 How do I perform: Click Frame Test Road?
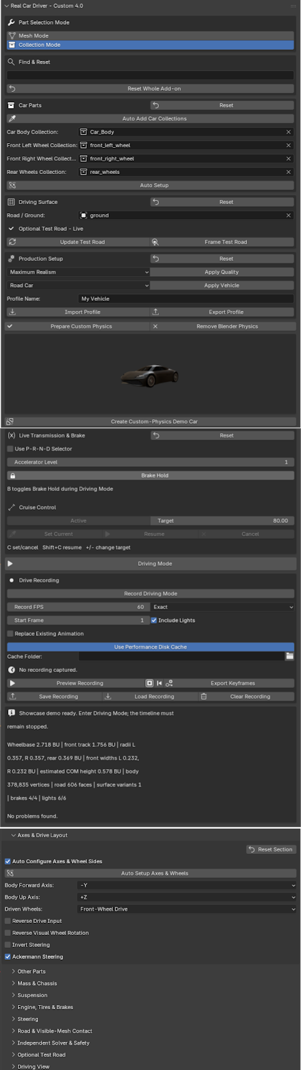coord(222,242)
